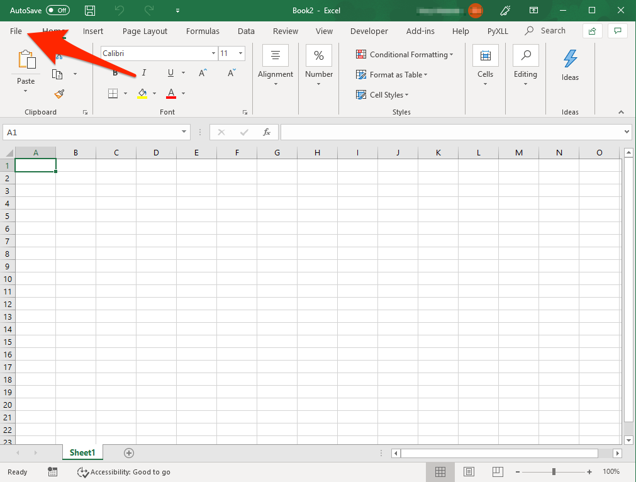Viewport: 636px width, 482px height.
Task: Click the Ideas lightning bolt icon
Action: pos(571,59)
